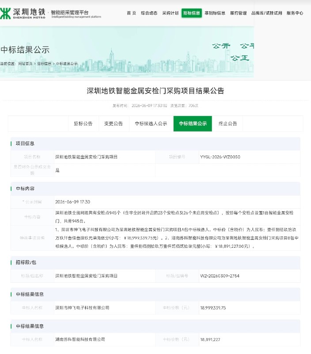Click the 特殊事项说明 paragraph text
This screenshot has height=354, width=311.
click(177, 238)
